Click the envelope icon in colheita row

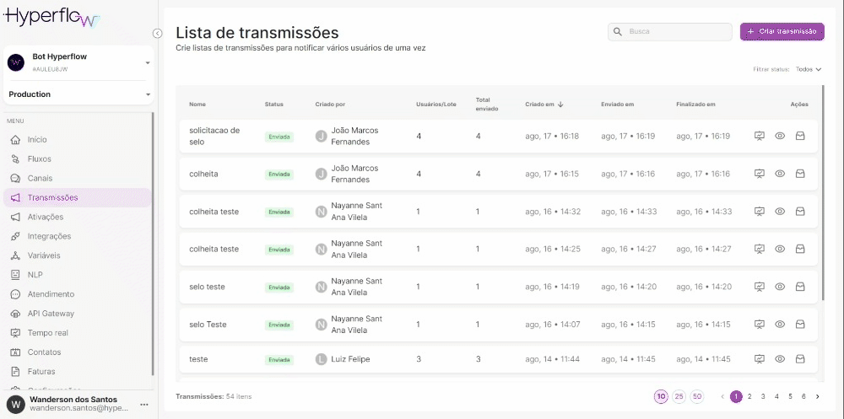pos(800,174)
